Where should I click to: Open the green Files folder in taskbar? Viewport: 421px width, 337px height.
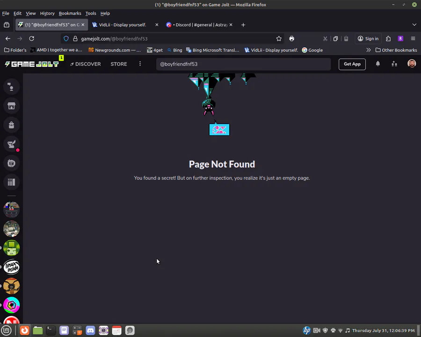[x=37, y=330]
